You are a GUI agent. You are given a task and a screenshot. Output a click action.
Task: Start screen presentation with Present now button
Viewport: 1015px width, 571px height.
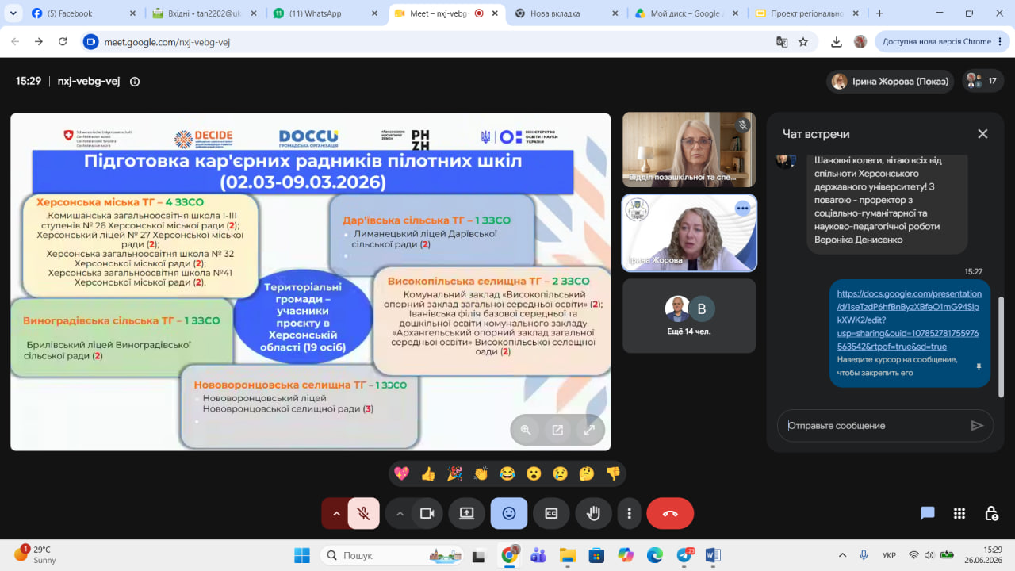(x=467, y=513)
